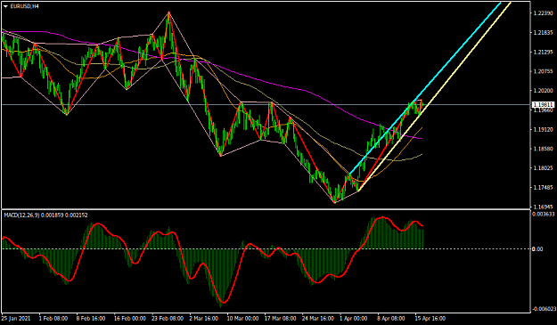This screenshot has width=557, height=325.
Task: Click the 23 Feb 08:00 time label
Action: [168, 318]
